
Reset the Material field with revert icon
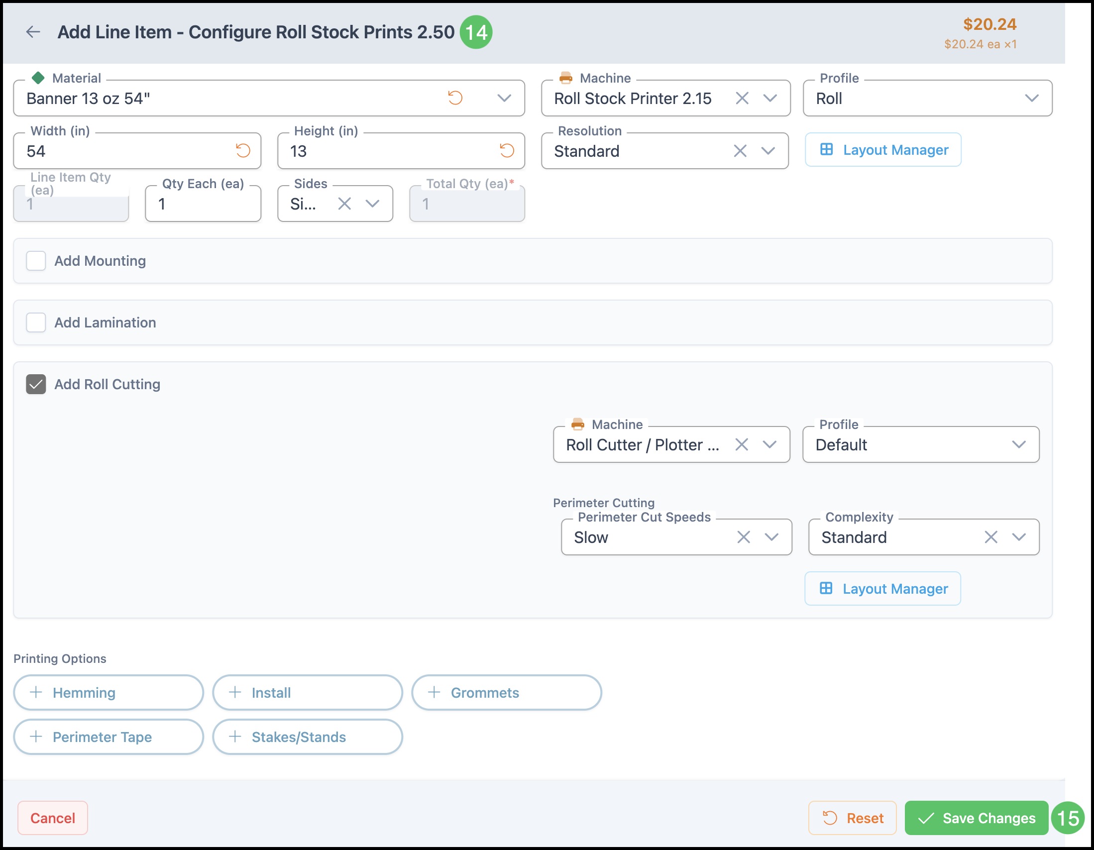[x=455, y=98]
